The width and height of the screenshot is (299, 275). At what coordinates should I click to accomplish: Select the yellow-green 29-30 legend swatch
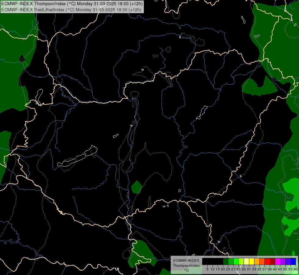click(241, 261)
